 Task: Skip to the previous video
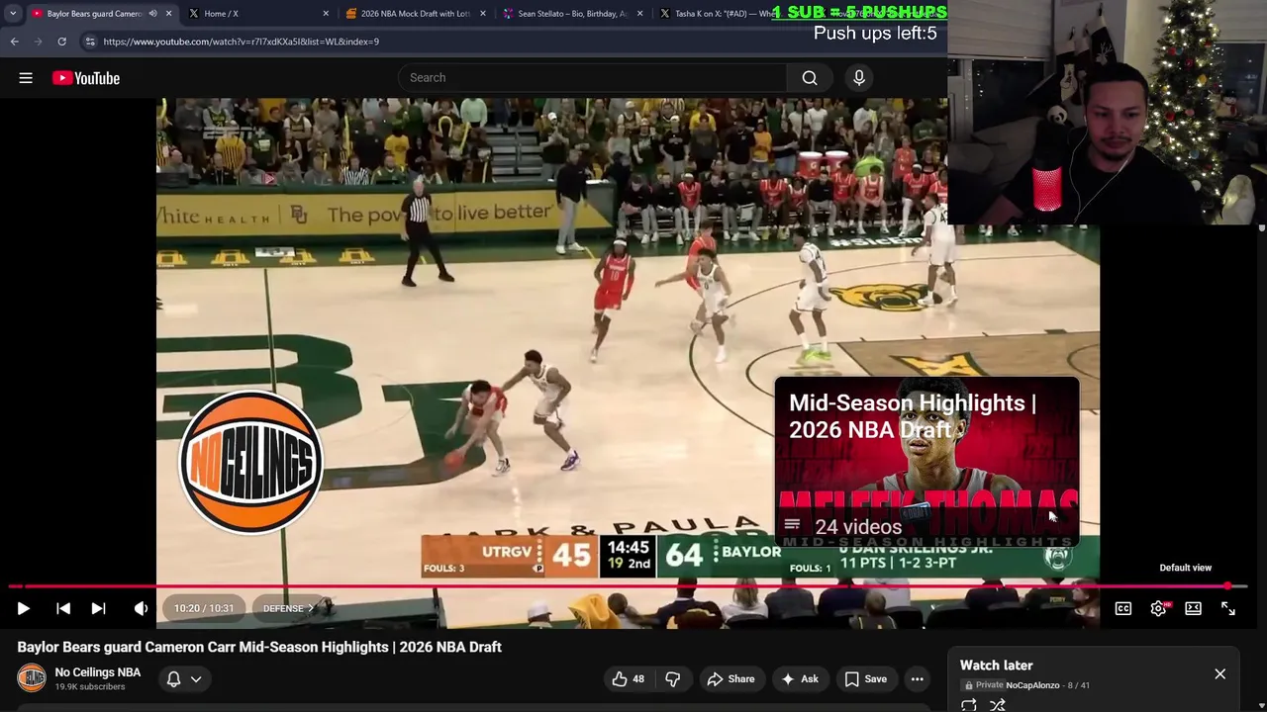pyautogui.click(x=63, y=609)
